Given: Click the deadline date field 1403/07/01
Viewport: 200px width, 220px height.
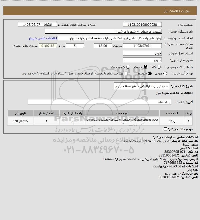Looking at the screenshot, I should pyautogui.click(x=142, y=46).
